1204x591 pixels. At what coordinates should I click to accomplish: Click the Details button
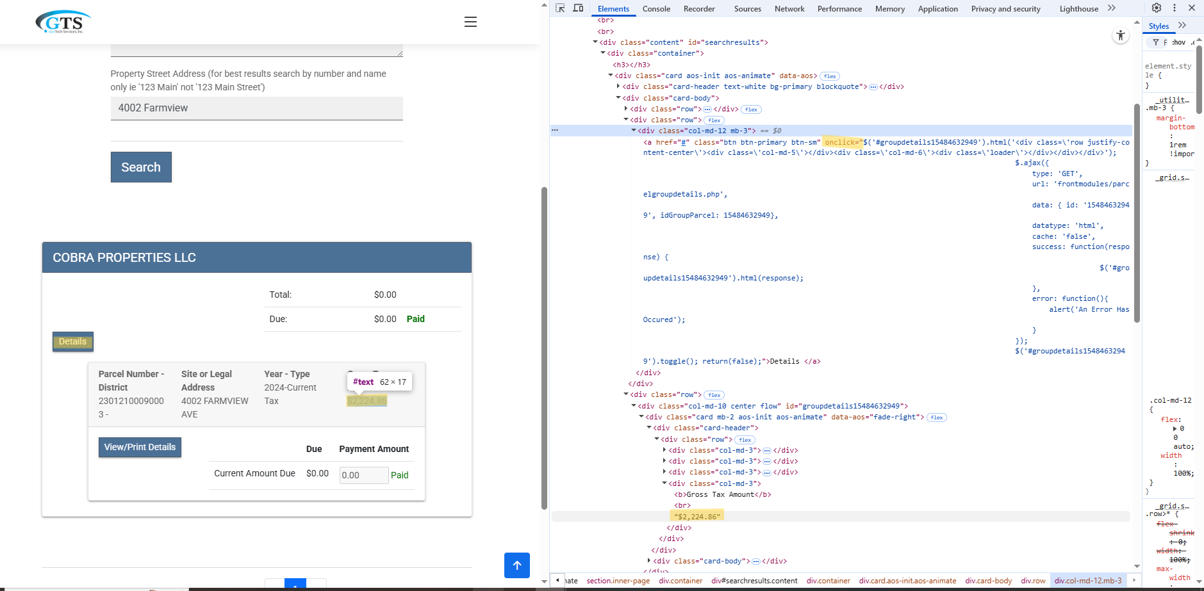tap(73, 342)
